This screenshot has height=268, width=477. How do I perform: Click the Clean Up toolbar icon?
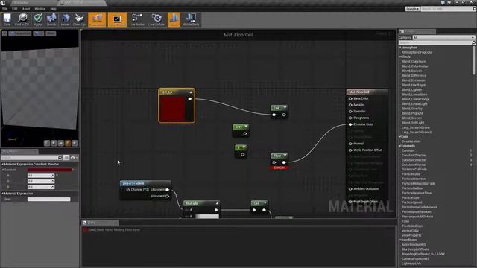(79, 19)
